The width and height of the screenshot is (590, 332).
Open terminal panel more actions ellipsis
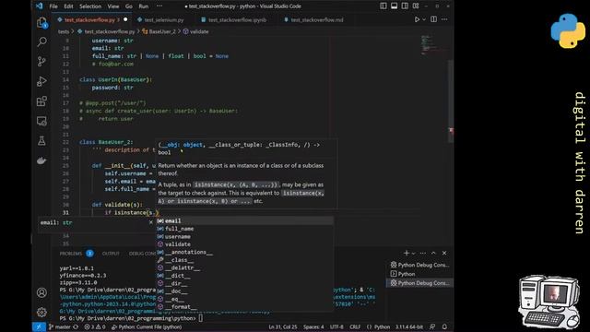point(423,253)
